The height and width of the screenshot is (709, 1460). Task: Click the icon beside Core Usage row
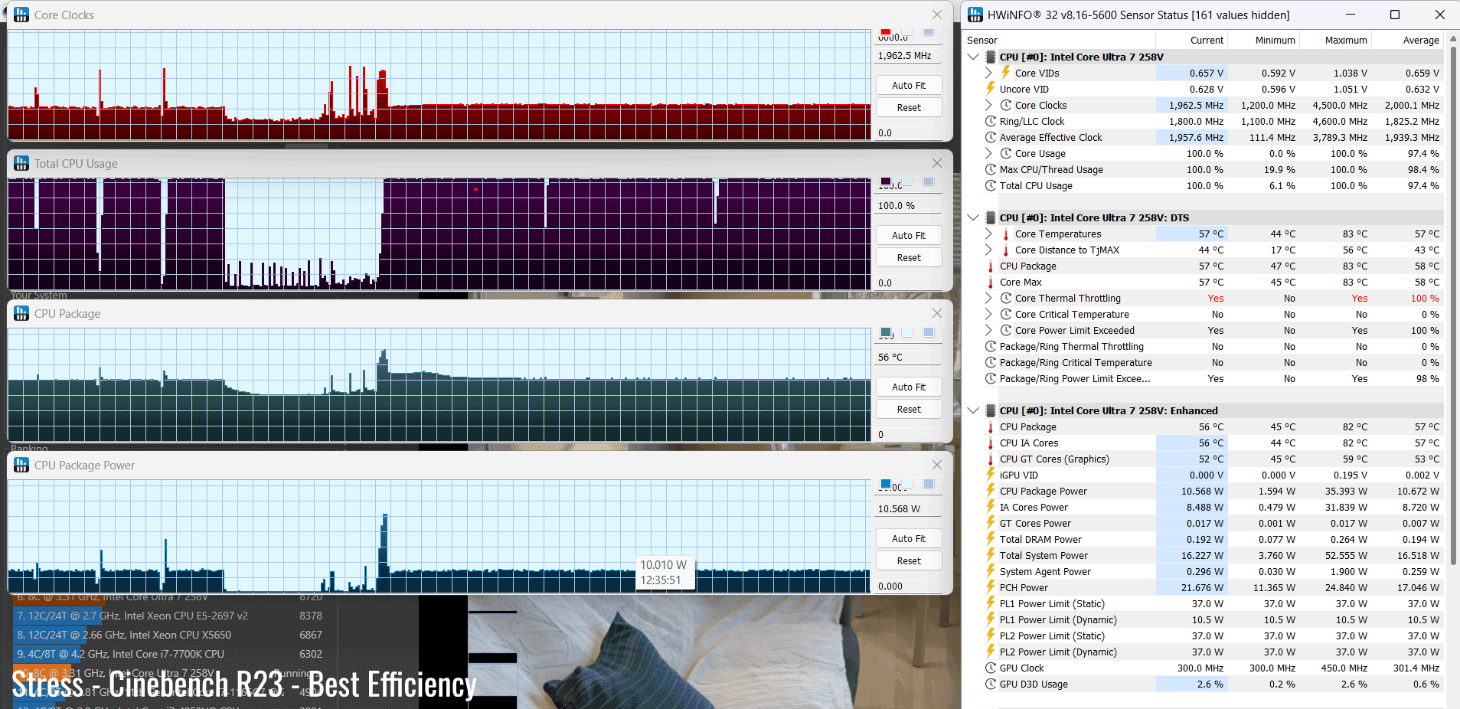[x=1006, y=153]
